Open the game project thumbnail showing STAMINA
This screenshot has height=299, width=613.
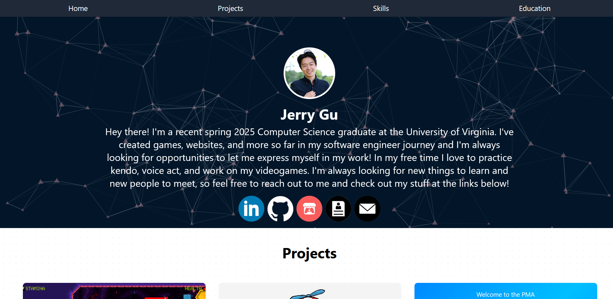[x=114, y=291]
